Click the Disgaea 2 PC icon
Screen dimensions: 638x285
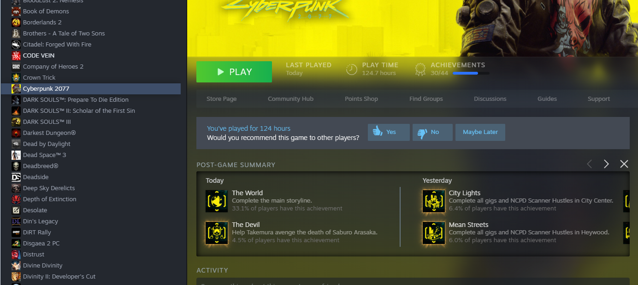click(x=16, y=243)
